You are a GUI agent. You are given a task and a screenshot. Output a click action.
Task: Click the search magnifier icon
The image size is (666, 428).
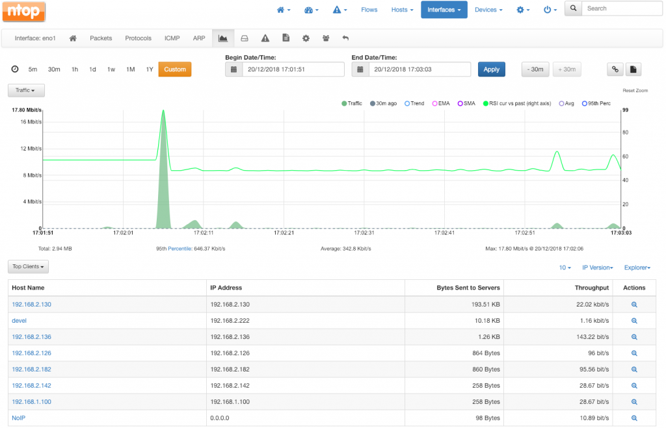pyautogui.click(x=574, y=8)
